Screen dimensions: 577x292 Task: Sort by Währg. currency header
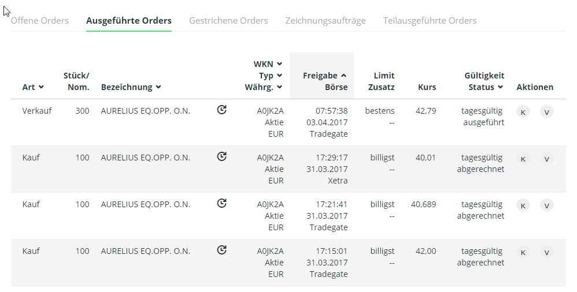[266, 87]
